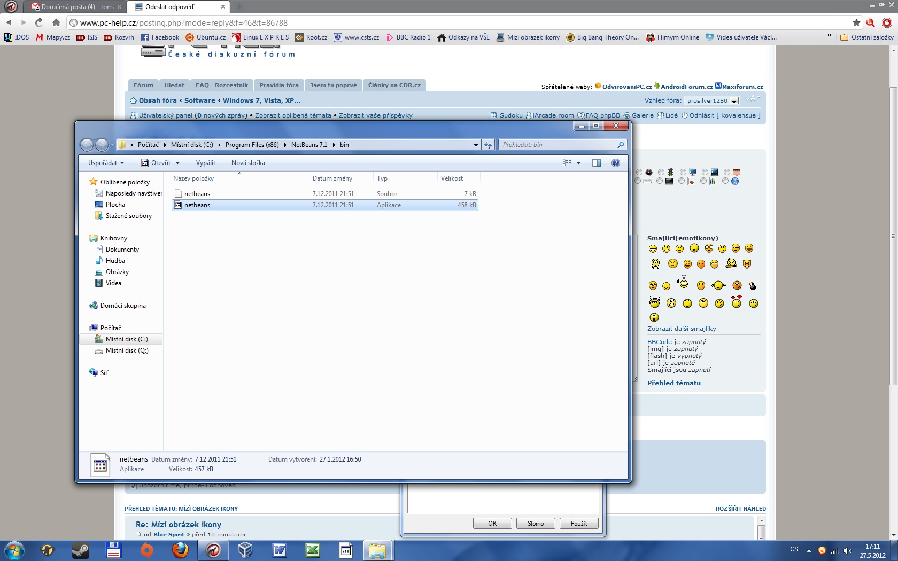Image resolution: width=898 pixels, height=561 pixels.
Task: Open the recent locations dropdown beside nav arrows
Action: [x=112, y=145]
